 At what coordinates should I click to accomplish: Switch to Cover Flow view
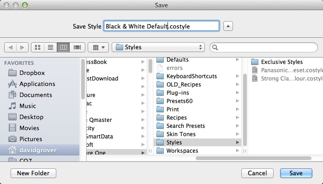(x=77, y=47)
